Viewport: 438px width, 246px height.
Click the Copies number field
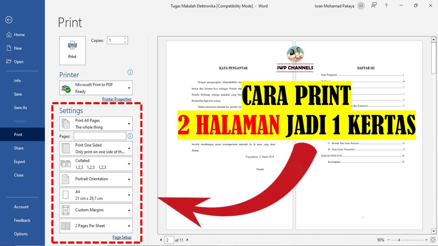pos(115,40)
